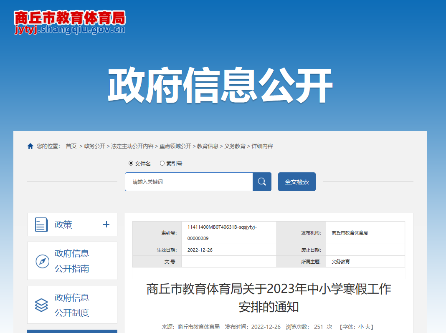The height and width of the screenshot is (333, 446).
Task: Click the 全文检索 button
Action: 296,182
